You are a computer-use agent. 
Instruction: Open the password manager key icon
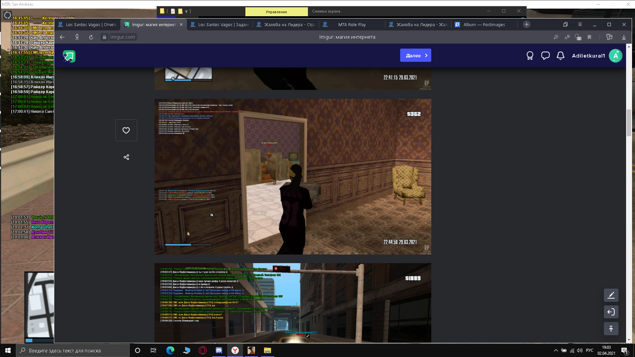click(x=609, y=37)
